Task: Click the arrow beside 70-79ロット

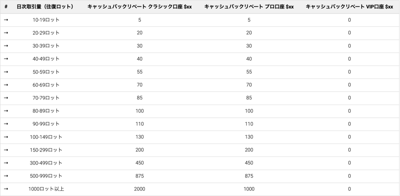Action: (x=6, y=98)
